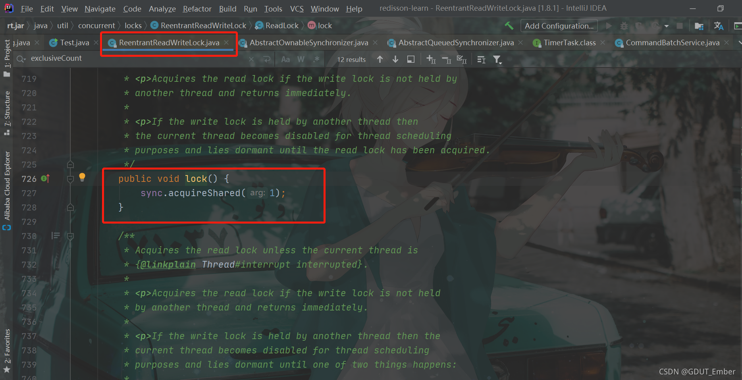Open the profiler run dropdown arrow

point(667,26)
